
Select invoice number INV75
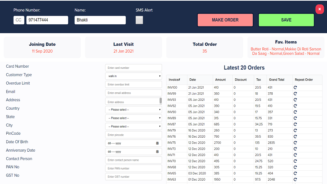(172, 143)
